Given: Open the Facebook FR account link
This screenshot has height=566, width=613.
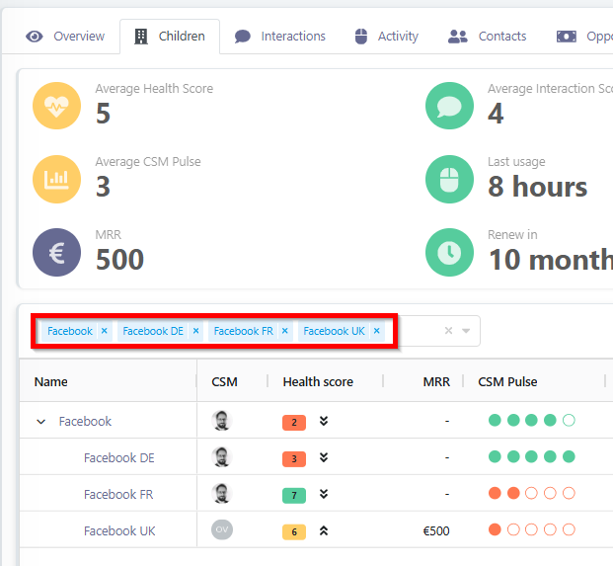Looking at the screenshot, I should pyautogui.click(x=118, y=494).
